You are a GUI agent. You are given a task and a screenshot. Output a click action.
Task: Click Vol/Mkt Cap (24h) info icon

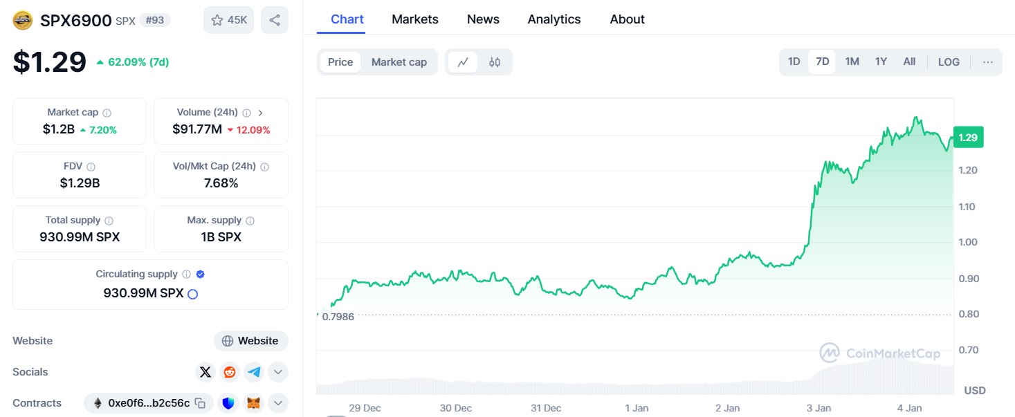click(x=265, y=167)
